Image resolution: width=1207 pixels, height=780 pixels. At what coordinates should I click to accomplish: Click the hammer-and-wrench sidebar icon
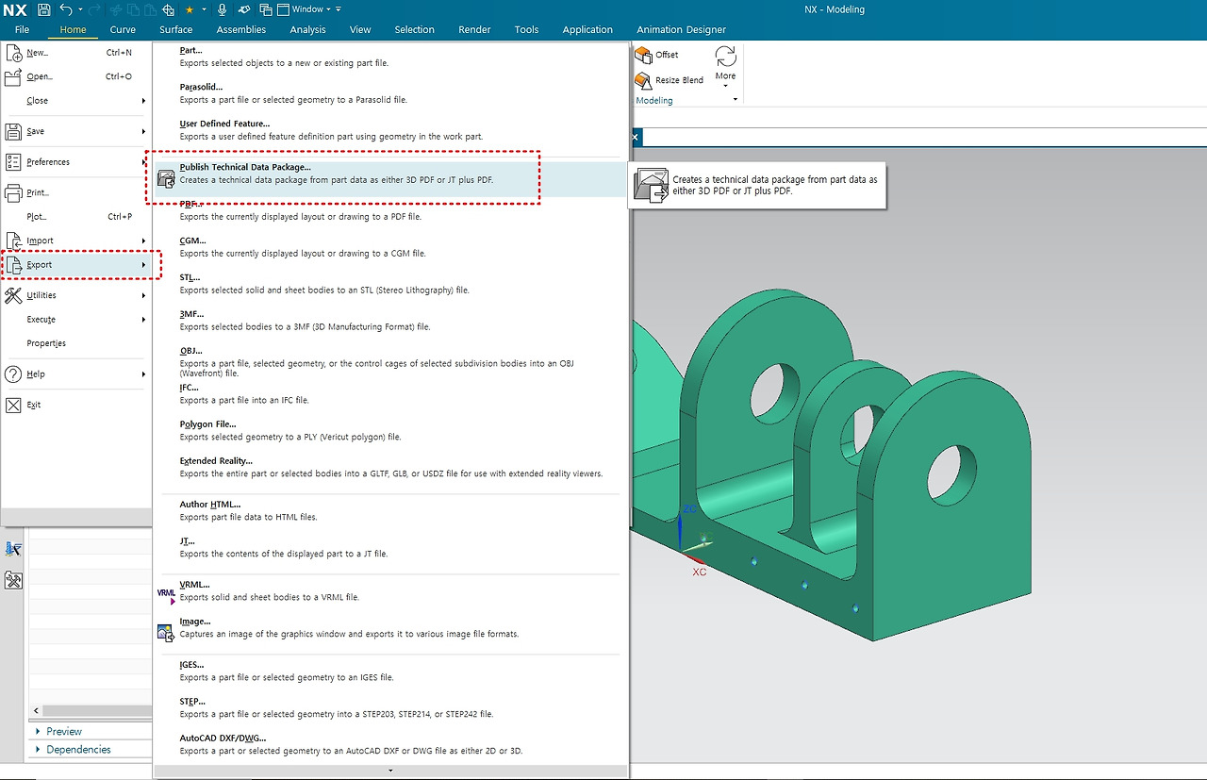point(13,580)
